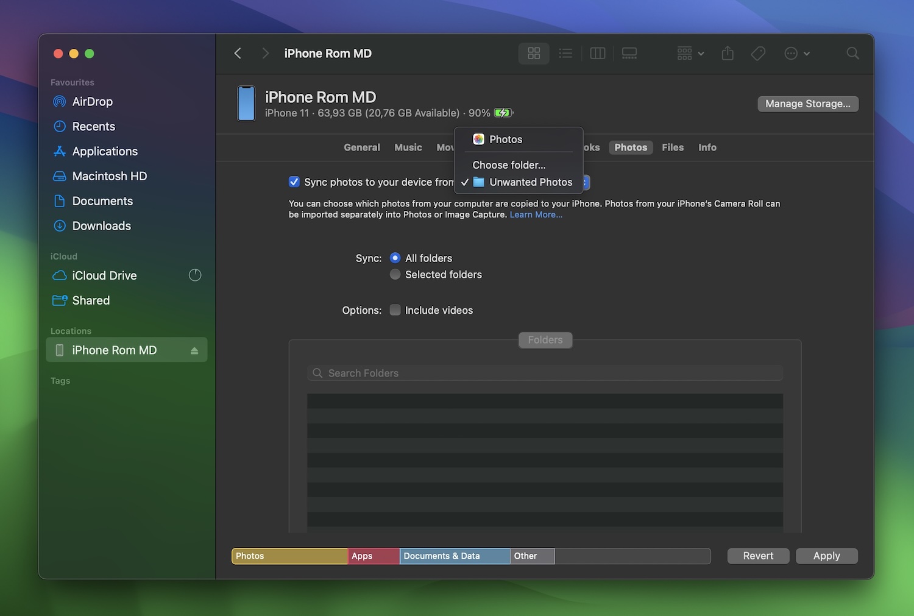
Task: Switch to the Photos tab
Action: click(631, 147)
